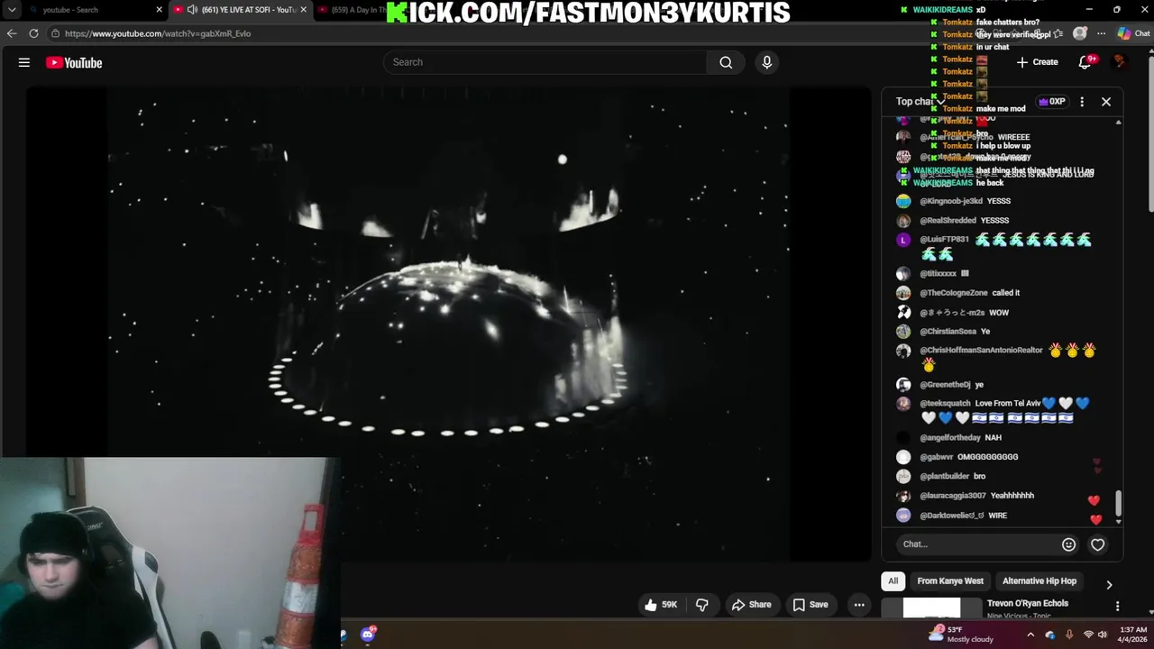Viewport: 1154px width, 649px height.
Task: Select 'From Kanye West' chip
Action: [x=950, y=581]
